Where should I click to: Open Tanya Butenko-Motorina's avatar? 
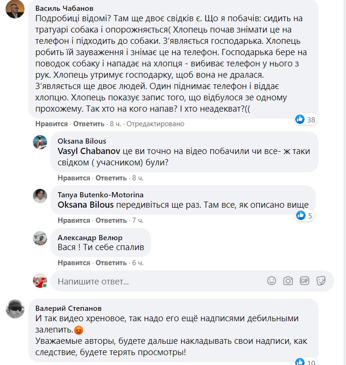point(40,195)
